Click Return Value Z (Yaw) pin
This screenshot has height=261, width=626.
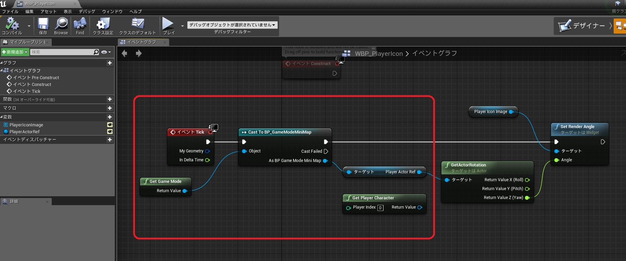[x=527, y=198]
